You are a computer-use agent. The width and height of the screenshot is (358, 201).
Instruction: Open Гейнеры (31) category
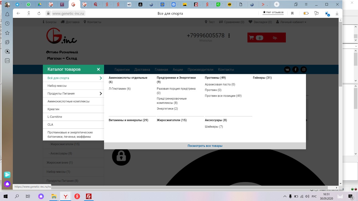pyautogui.click(x=262, y=78)
